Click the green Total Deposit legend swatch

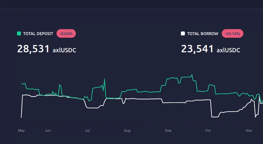(19, 33)
